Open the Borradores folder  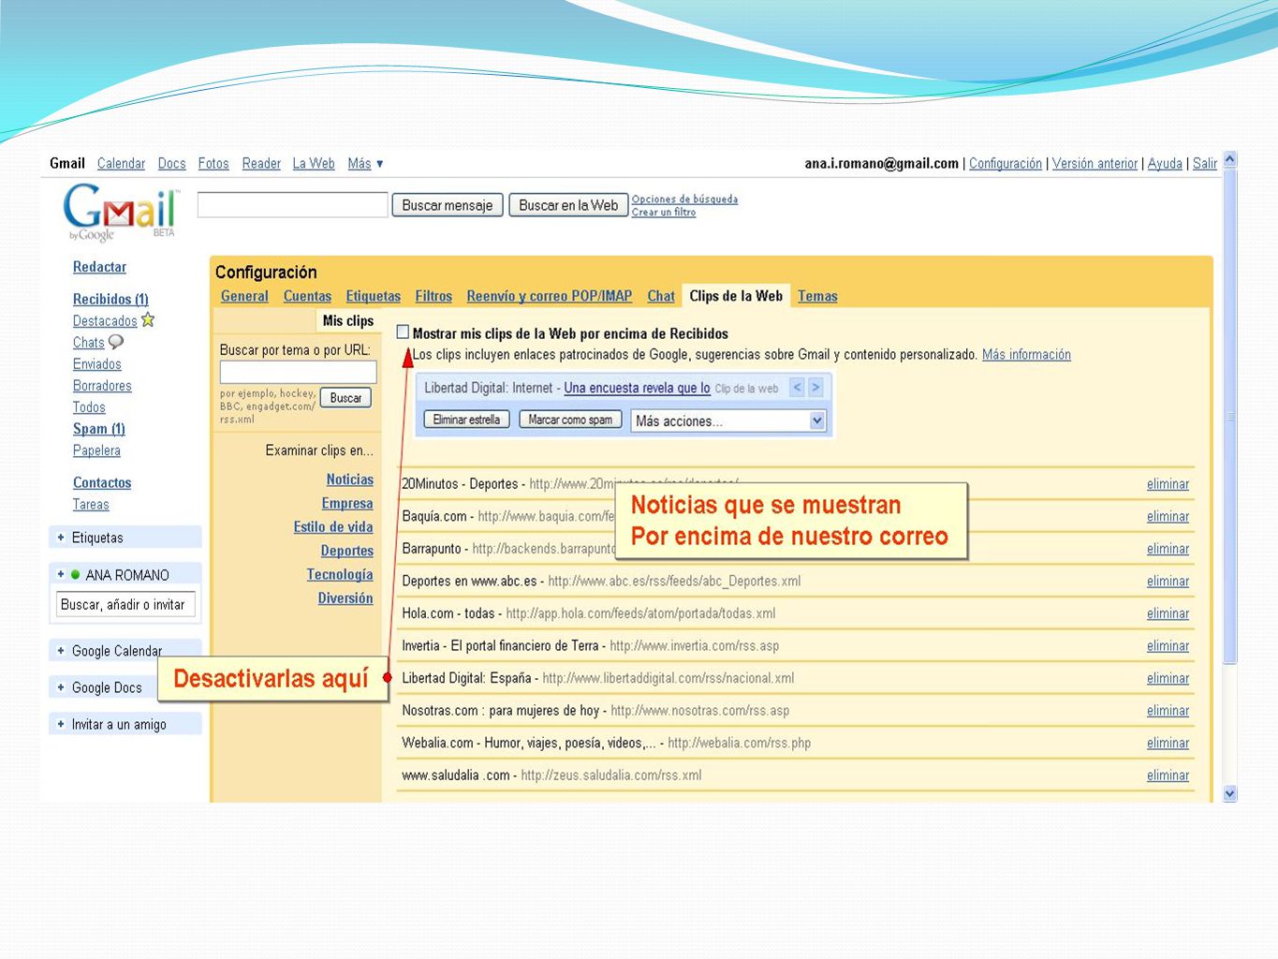pos(102,386)
